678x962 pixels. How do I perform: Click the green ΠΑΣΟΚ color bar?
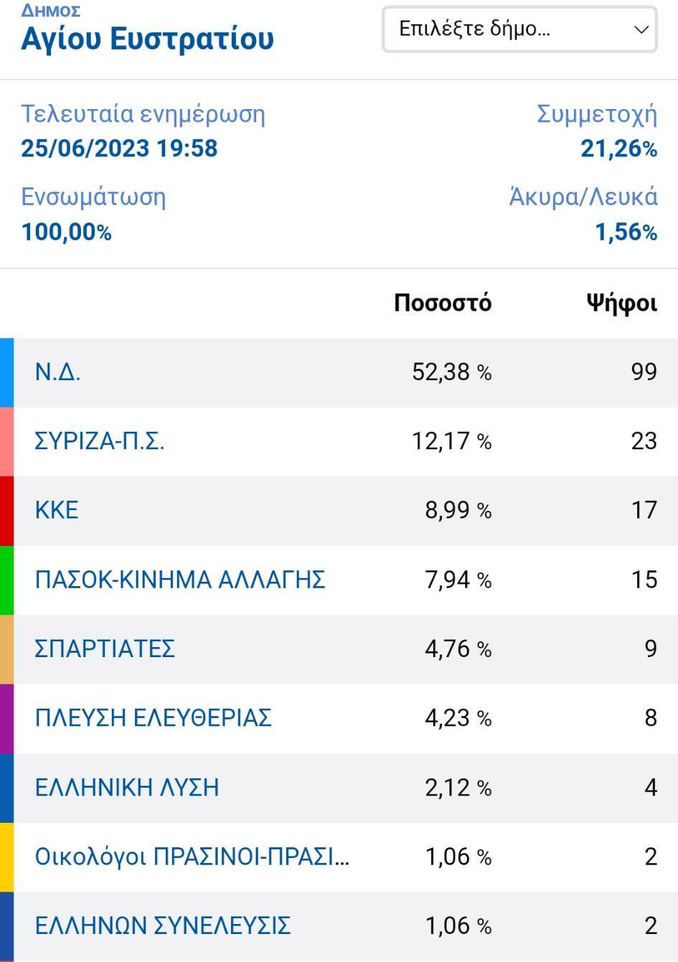[6, 580]
